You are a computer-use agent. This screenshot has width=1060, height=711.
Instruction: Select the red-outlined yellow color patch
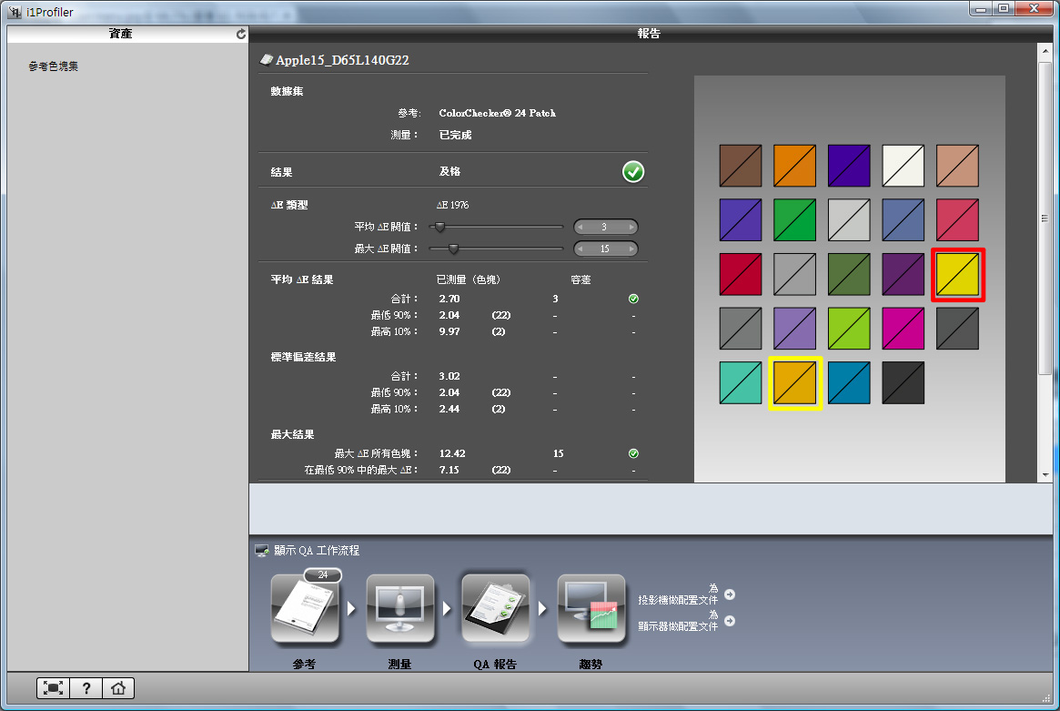(957, 275)
